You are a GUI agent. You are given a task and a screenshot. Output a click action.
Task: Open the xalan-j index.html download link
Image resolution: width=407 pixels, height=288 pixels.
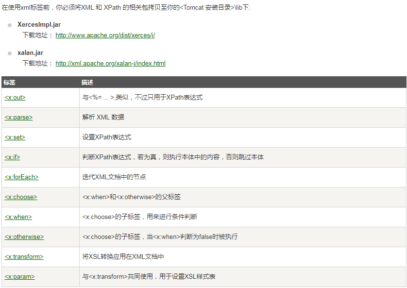click(x=110, y=64)
